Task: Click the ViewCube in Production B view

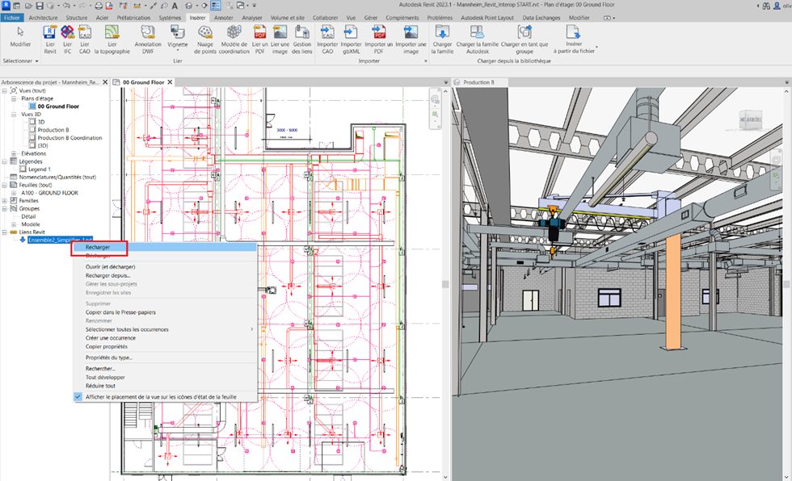Action: pyautogui.click(x=751, y=120)
